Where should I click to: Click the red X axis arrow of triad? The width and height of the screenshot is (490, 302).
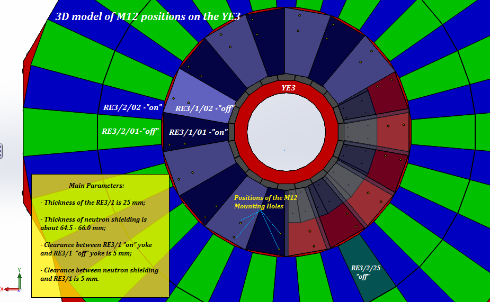click(x=8, y=289)
